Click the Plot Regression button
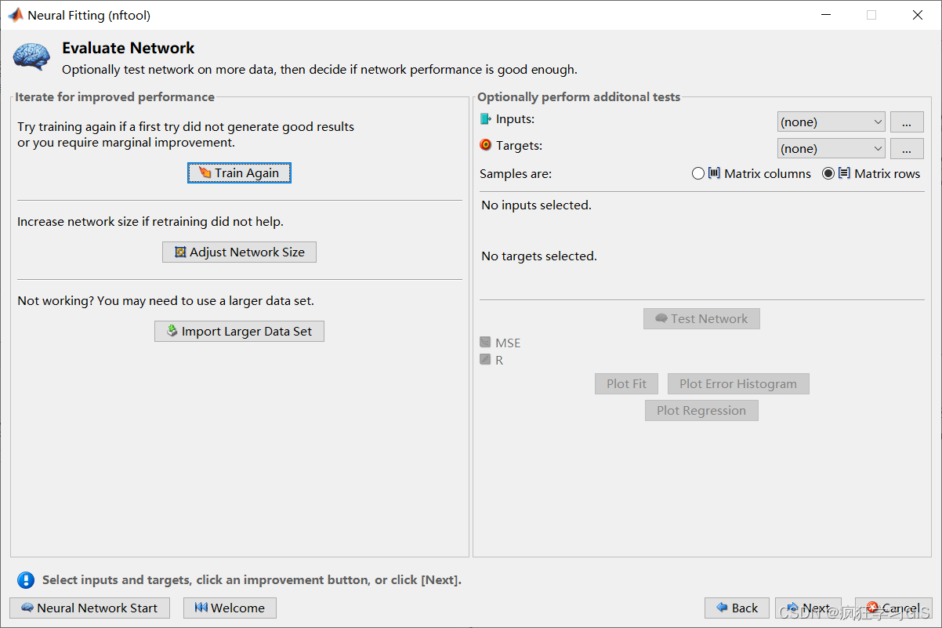 tap(701, 410)
